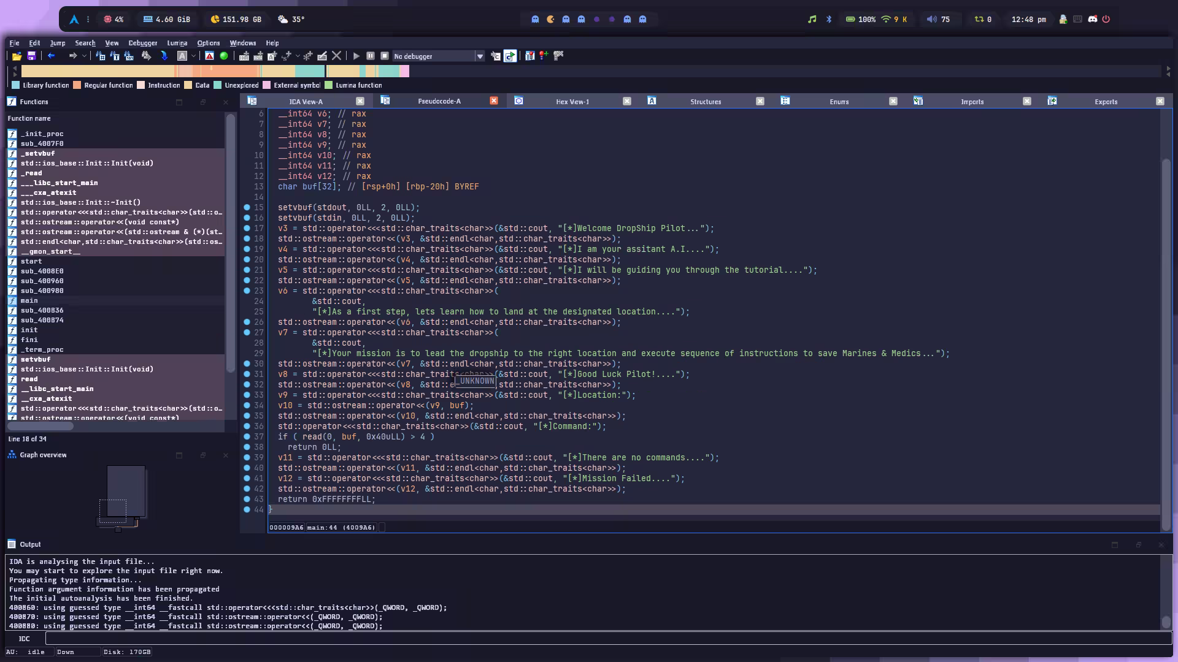Image resolution: width=1178 pixels, height=662 pixels.
Task: Toggle the breakpoint dot on line 37
Action: click(x=247, y=436)
